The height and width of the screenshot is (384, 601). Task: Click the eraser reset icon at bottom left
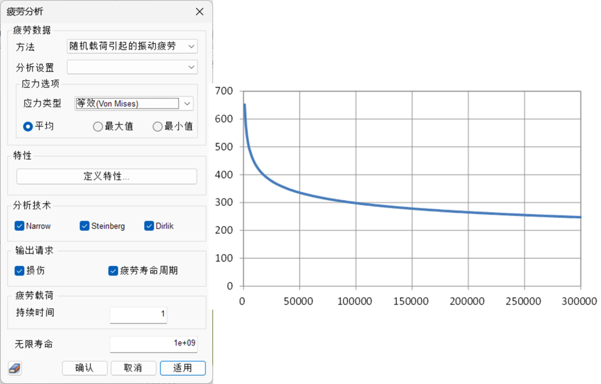pyautogui.click(x=14, y=368)
